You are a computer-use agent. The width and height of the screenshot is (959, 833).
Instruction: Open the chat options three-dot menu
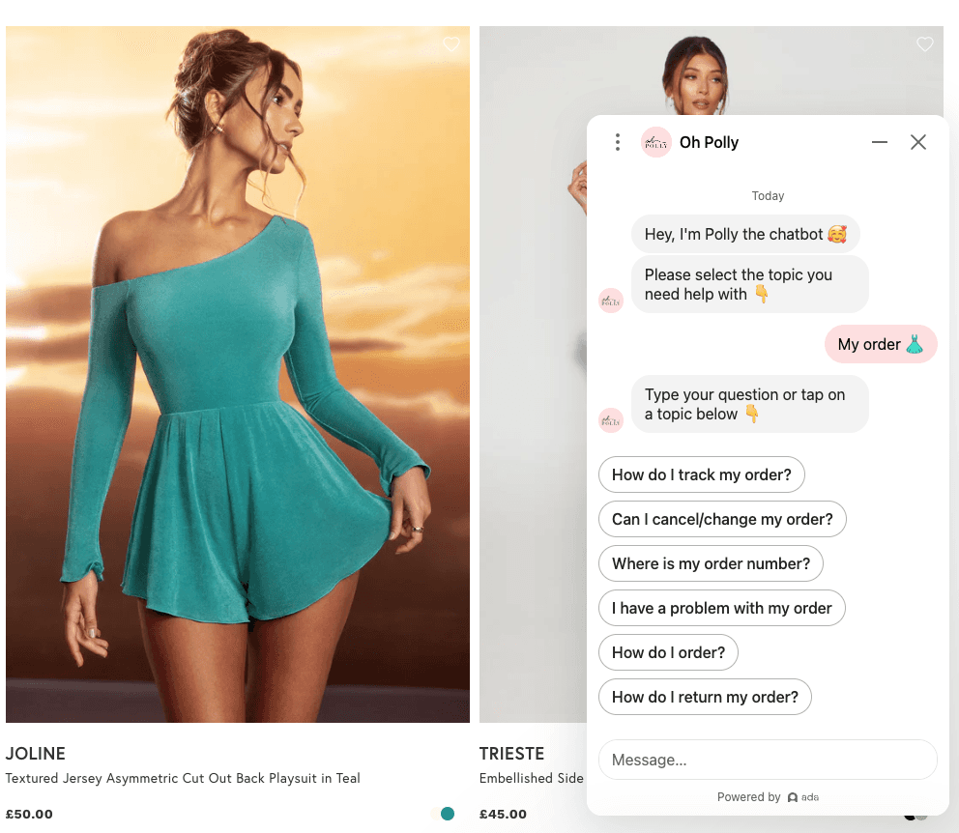coord(618,142)
